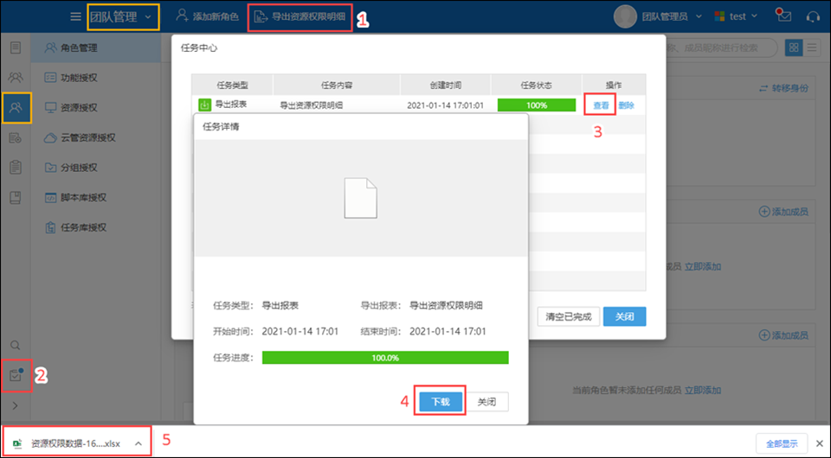
Task: Switch to grid view layout
Action: tap(793, 48)
